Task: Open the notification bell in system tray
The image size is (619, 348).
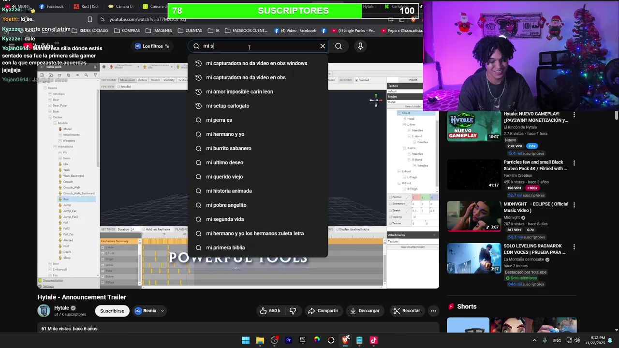Action: click(x=610, y=340)
